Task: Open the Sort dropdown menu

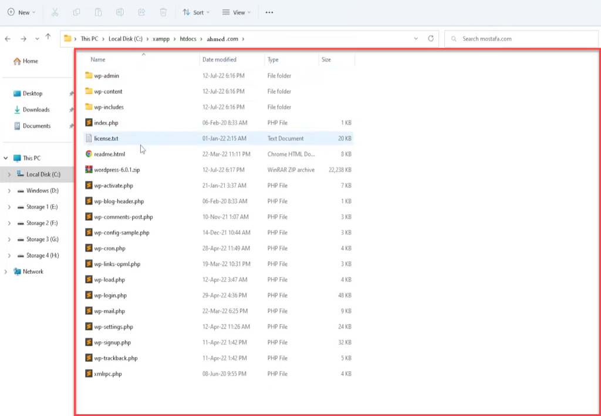Action: 196,12
